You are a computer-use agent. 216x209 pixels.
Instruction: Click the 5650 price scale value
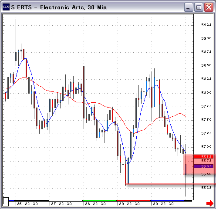[x=206, y=174]
